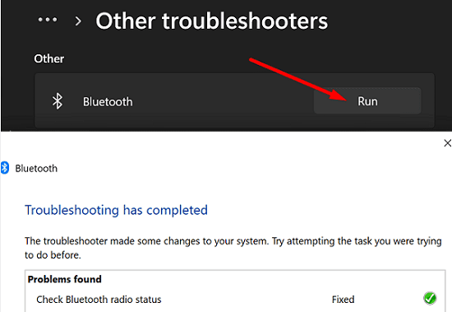Click the 'Problems found' label
Screen dimensions: 452x312
[65, 279]
